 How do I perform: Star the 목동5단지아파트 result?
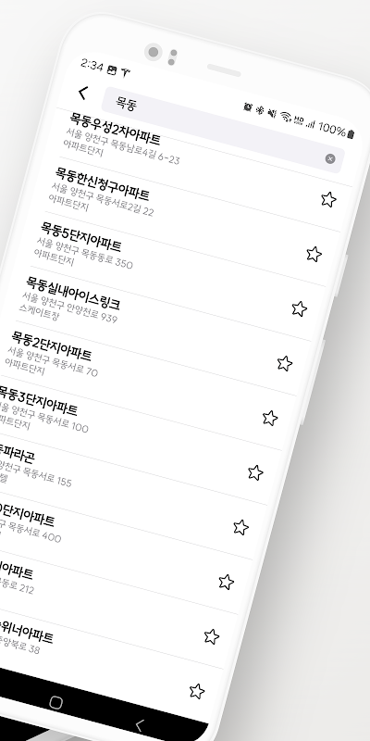pos(314,254)
